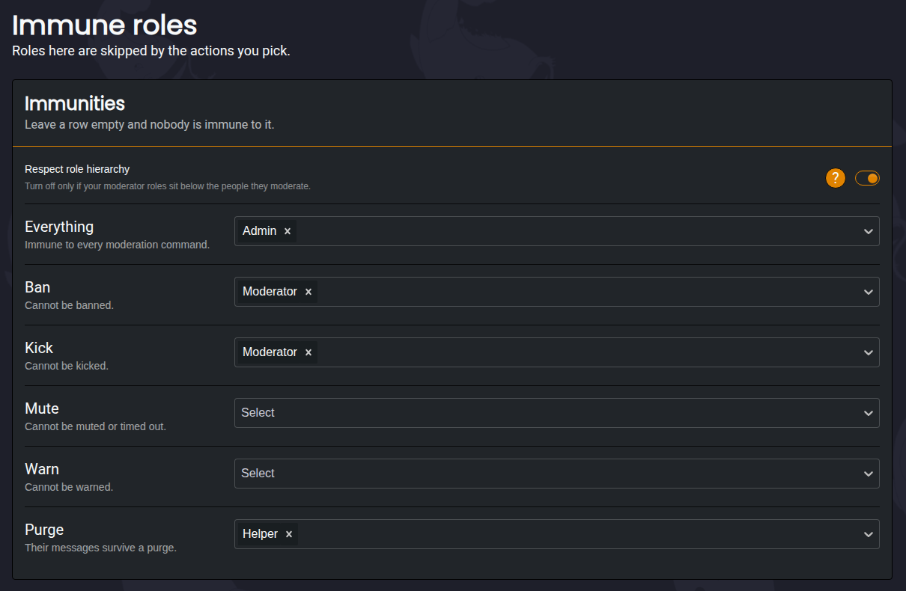Click the Ban row label
This screenshot has height=591, width=906.
click(37, 287)
